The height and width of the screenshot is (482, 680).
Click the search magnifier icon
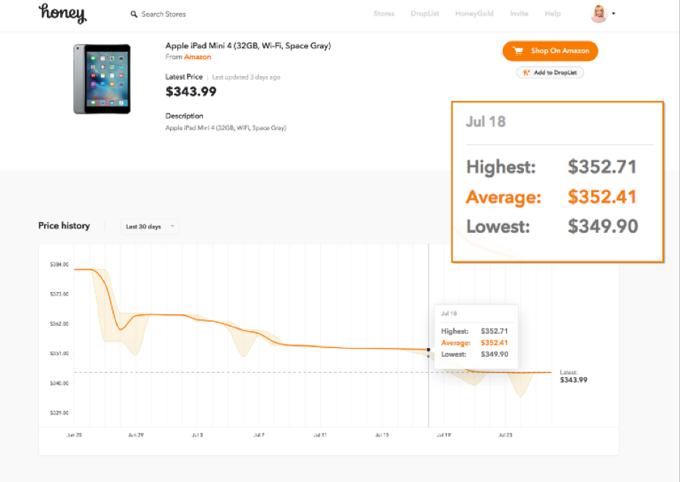[x=134, y=15]
